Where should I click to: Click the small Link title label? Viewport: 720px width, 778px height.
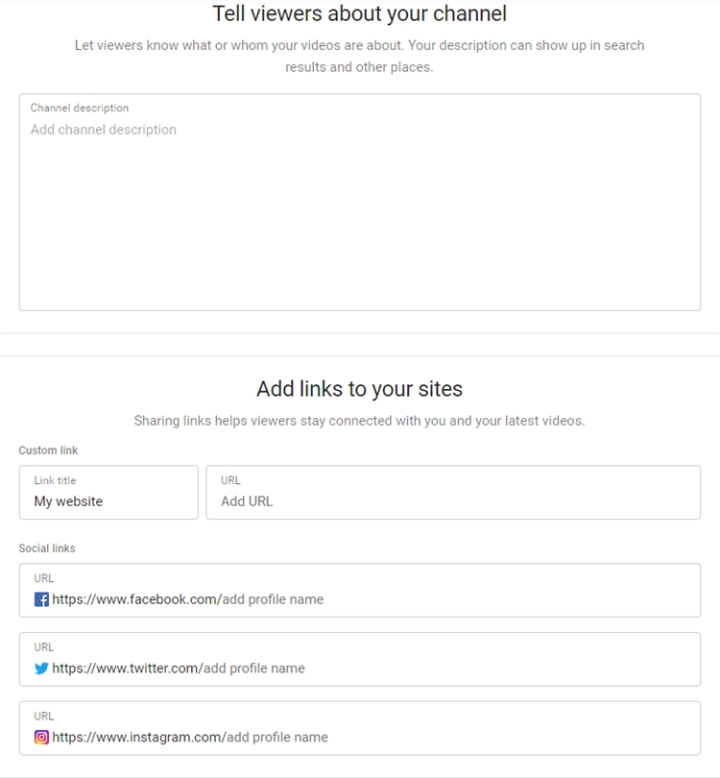(55, 480)
